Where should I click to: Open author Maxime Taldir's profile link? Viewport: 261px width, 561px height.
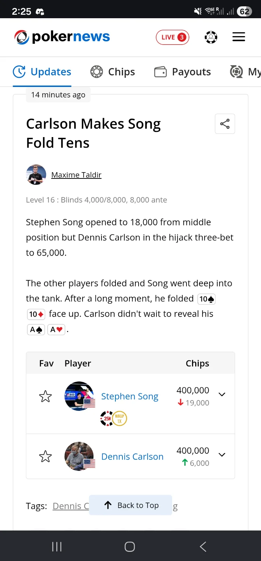(x=76, y=175)
